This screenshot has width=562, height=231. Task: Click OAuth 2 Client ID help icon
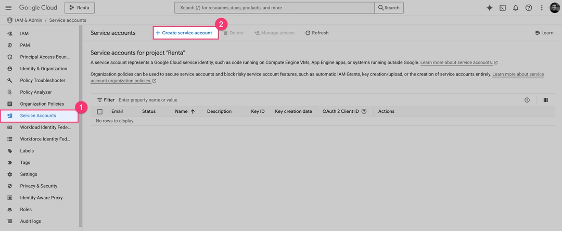[x=364, y=111]
